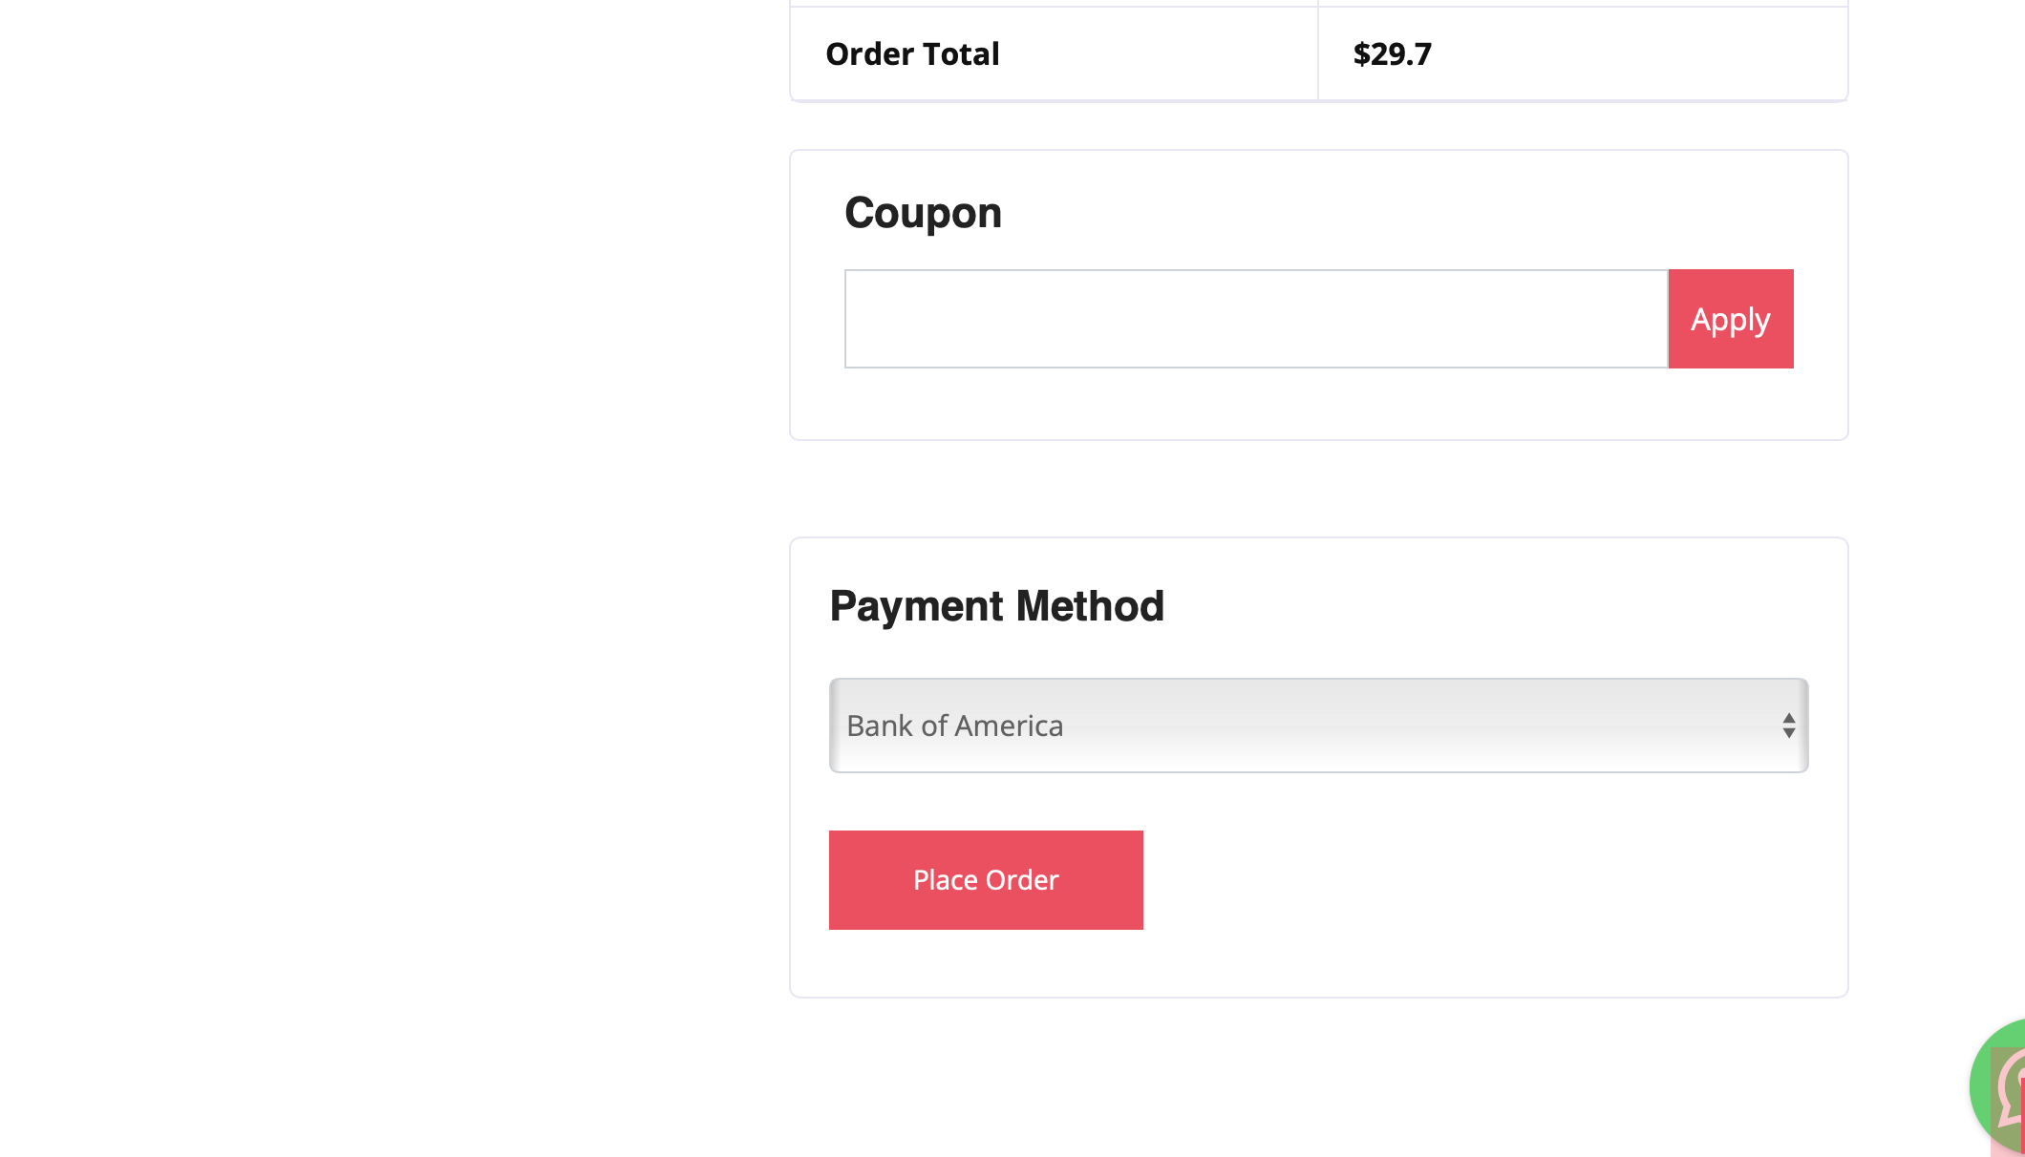The image size is (2025, 1157).
Task: Click the gap between Coupon and Payment panels
Action: [1318, 489]
